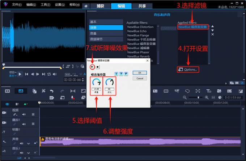Viewport: 246px width, 161px height.
Task: Mute the 音乐1 music track
Action: click(21, 153)
